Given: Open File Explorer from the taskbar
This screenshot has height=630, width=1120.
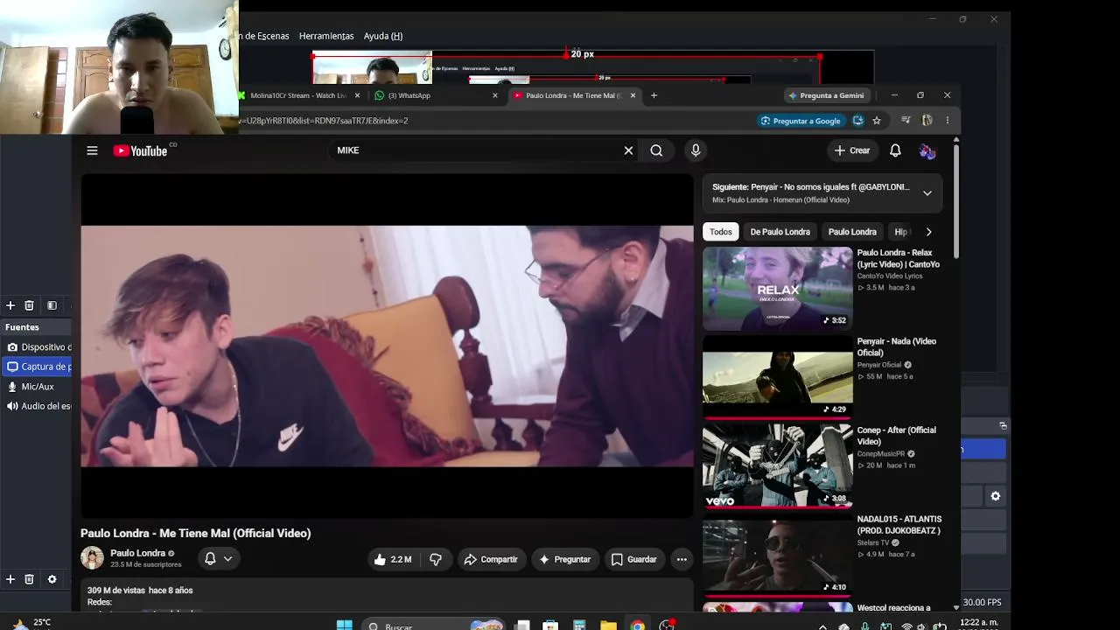Looking at the screenshot, I should point(608,625).
